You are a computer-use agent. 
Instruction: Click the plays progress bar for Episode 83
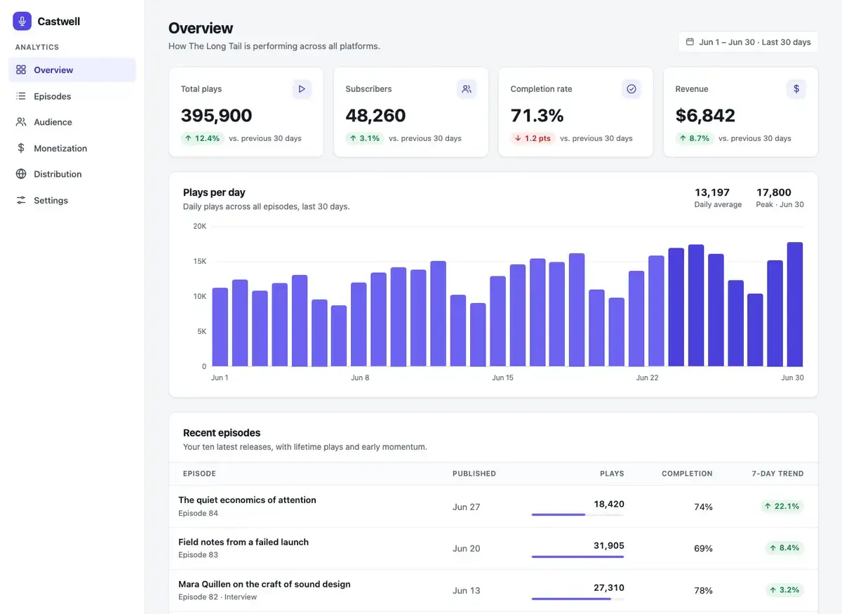pos(577,557)
